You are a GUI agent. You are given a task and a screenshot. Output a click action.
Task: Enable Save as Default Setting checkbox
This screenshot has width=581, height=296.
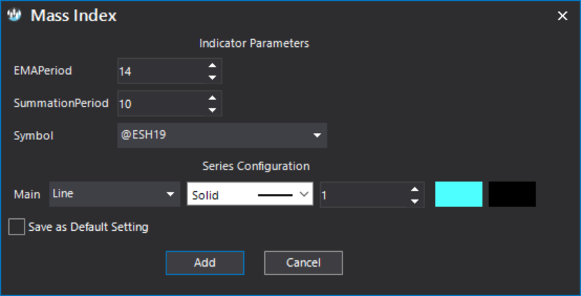(x=17, y=227)
